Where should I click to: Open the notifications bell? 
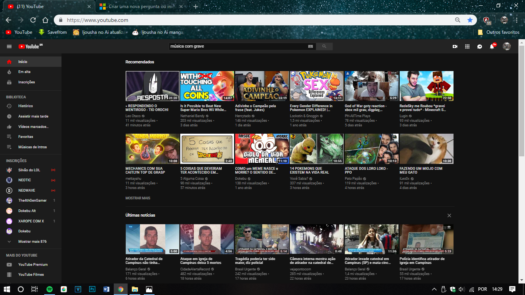coord(492,46)
